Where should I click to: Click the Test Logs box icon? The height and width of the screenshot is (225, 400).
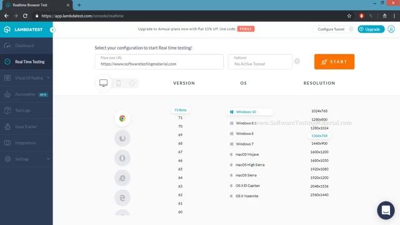tap(7, 111)
